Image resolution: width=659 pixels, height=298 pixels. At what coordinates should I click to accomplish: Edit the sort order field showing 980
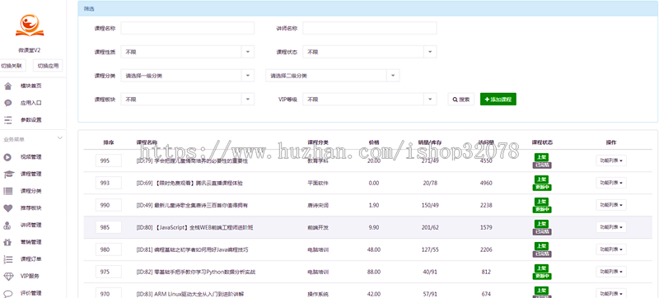[109, 249]
